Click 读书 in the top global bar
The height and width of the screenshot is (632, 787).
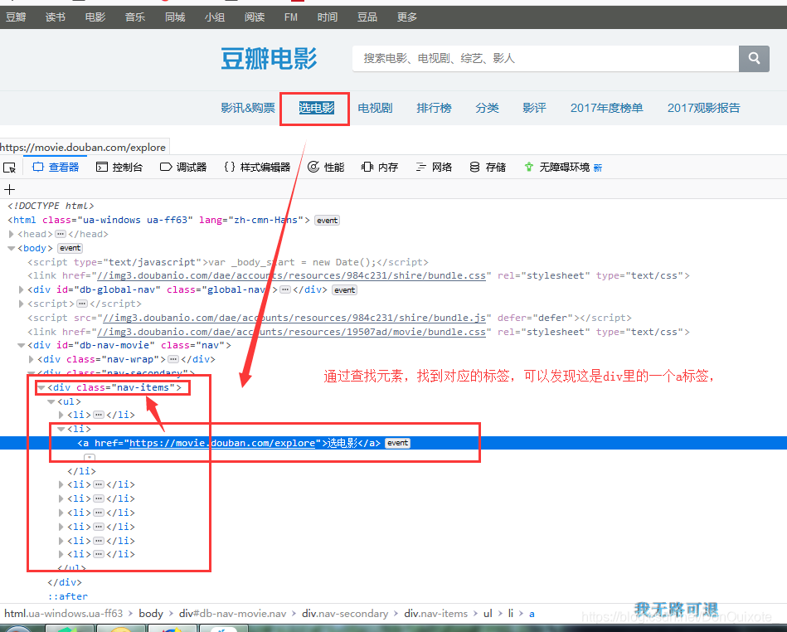pos(56,17)
